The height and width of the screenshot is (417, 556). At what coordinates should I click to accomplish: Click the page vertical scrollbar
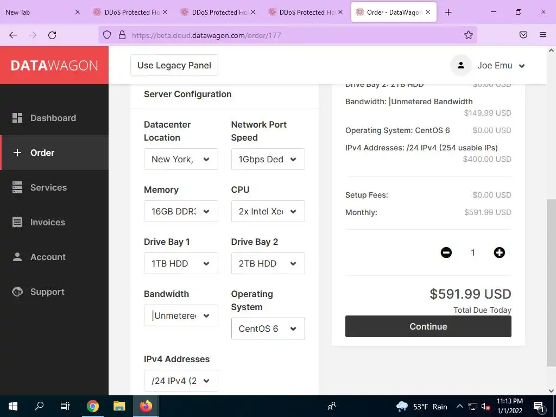[x=552, y=282]
